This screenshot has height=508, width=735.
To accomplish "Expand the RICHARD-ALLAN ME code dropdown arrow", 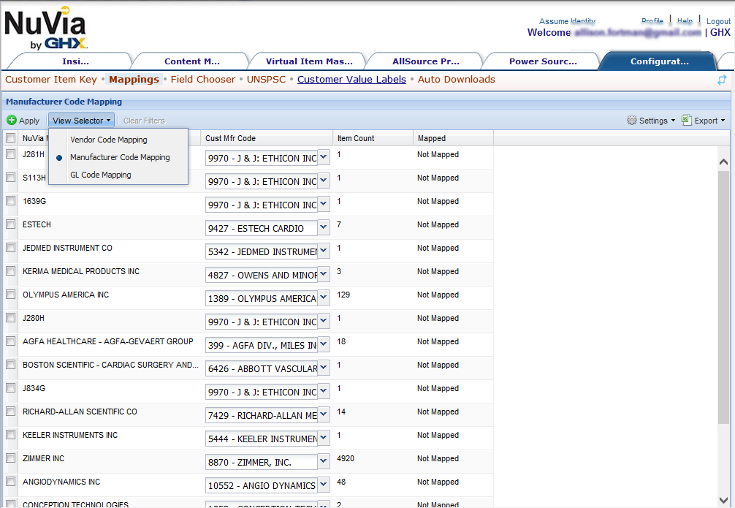I will click(x=324, y=414).
